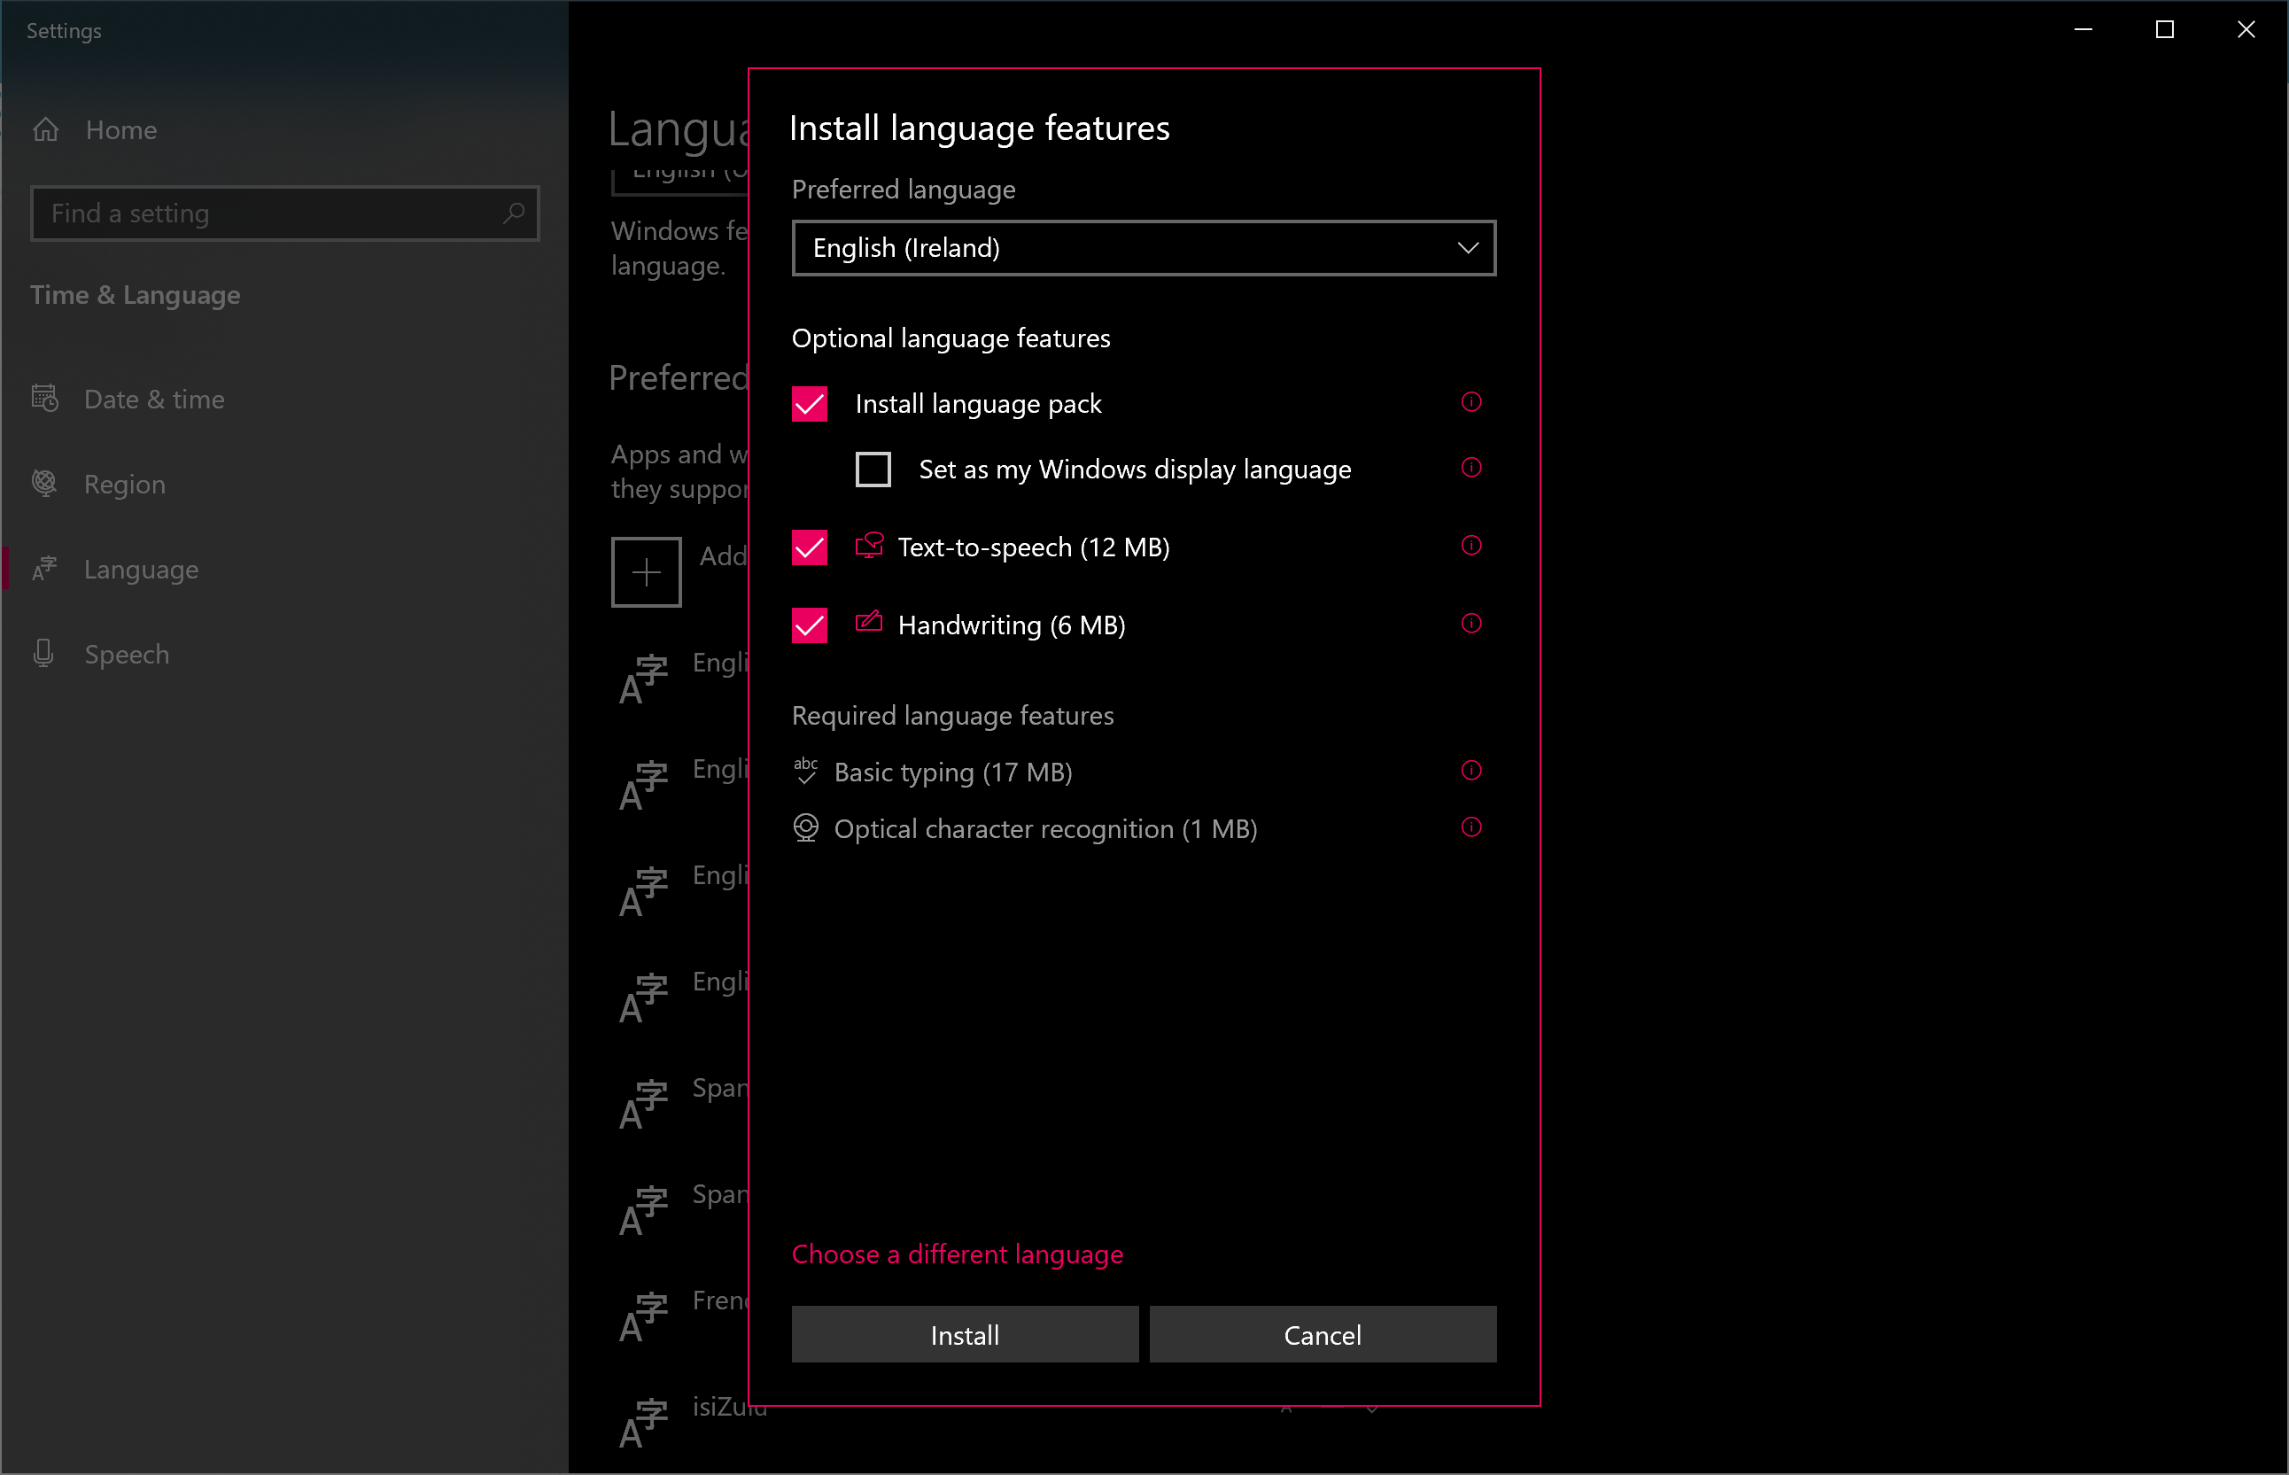
Task: Click Choose a different language link
Action: tap(957, 1254)
